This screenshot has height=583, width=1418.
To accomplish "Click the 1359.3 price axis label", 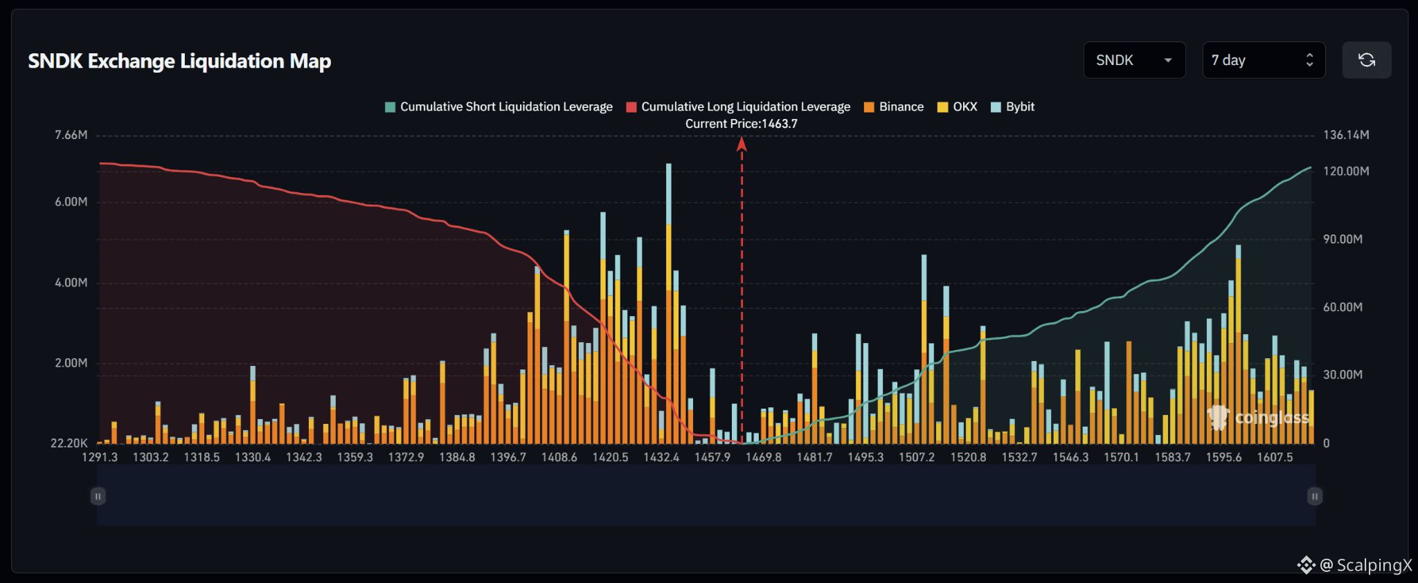I will pos(355,457).
